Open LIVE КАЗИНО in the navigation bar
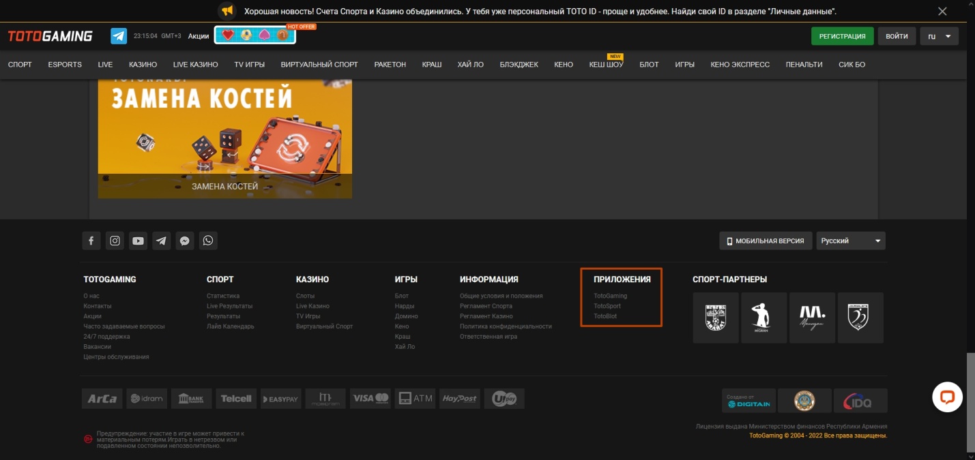The width and height of the screenshot is (975, 460). click(196, 65)
